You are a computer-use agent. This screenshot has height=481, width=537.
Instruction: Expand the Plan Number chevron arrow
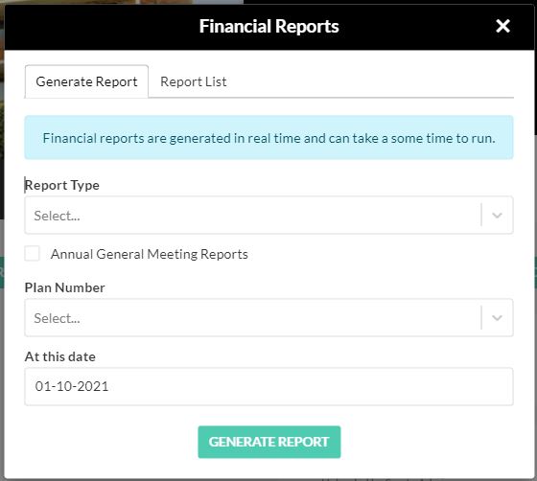pyautogui.click(x=497, y=318)
